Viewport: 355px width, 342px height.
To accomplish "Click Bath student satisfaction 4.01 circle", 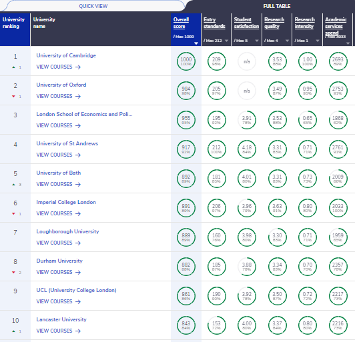I will 247,179.
